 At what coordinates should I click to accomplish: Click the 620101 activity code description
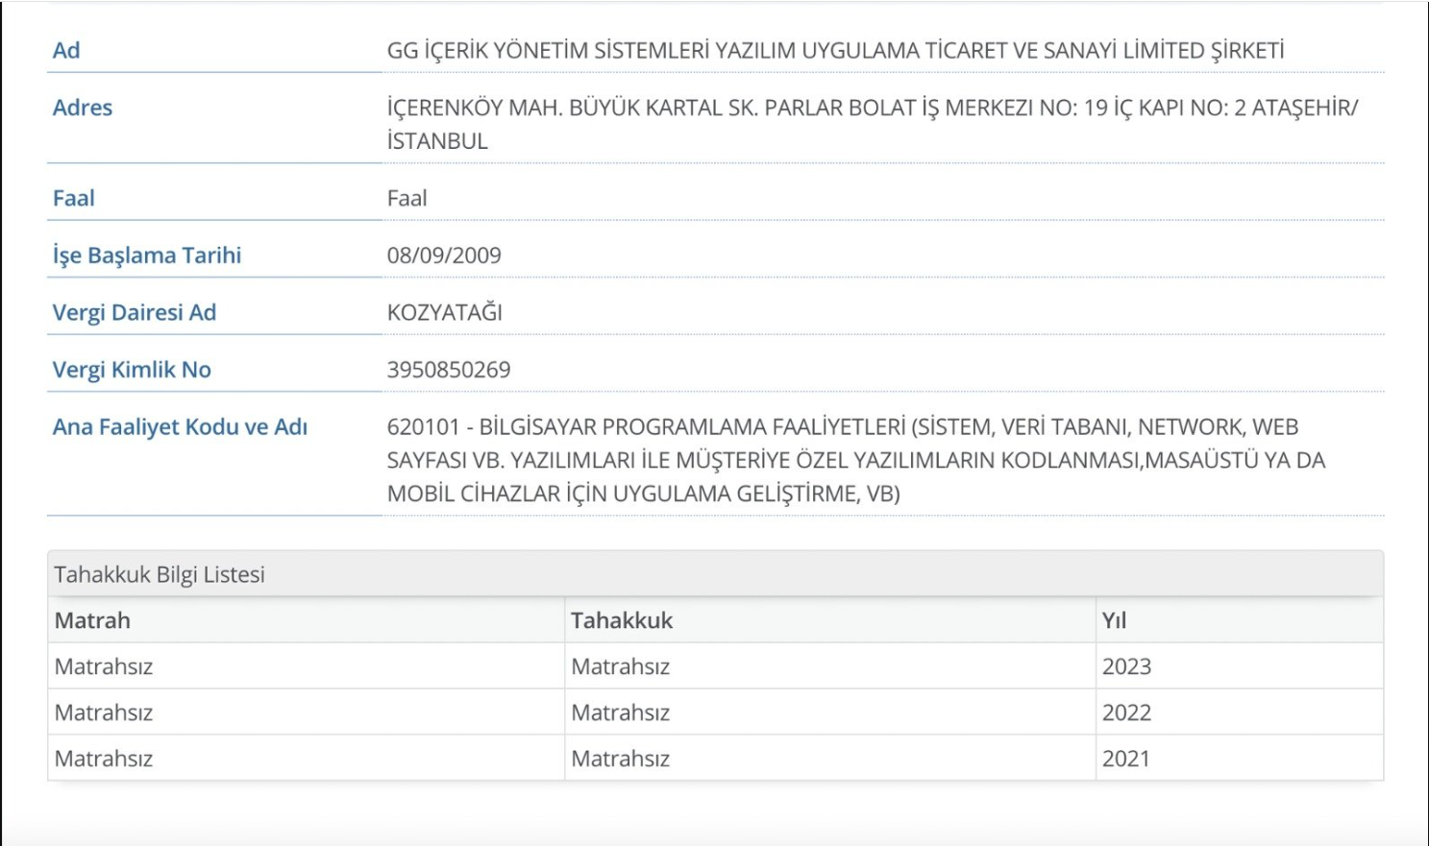point(855,460)
